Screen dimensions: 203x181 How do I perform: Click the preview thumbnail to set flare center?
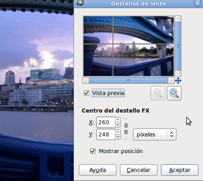(128, 46)
